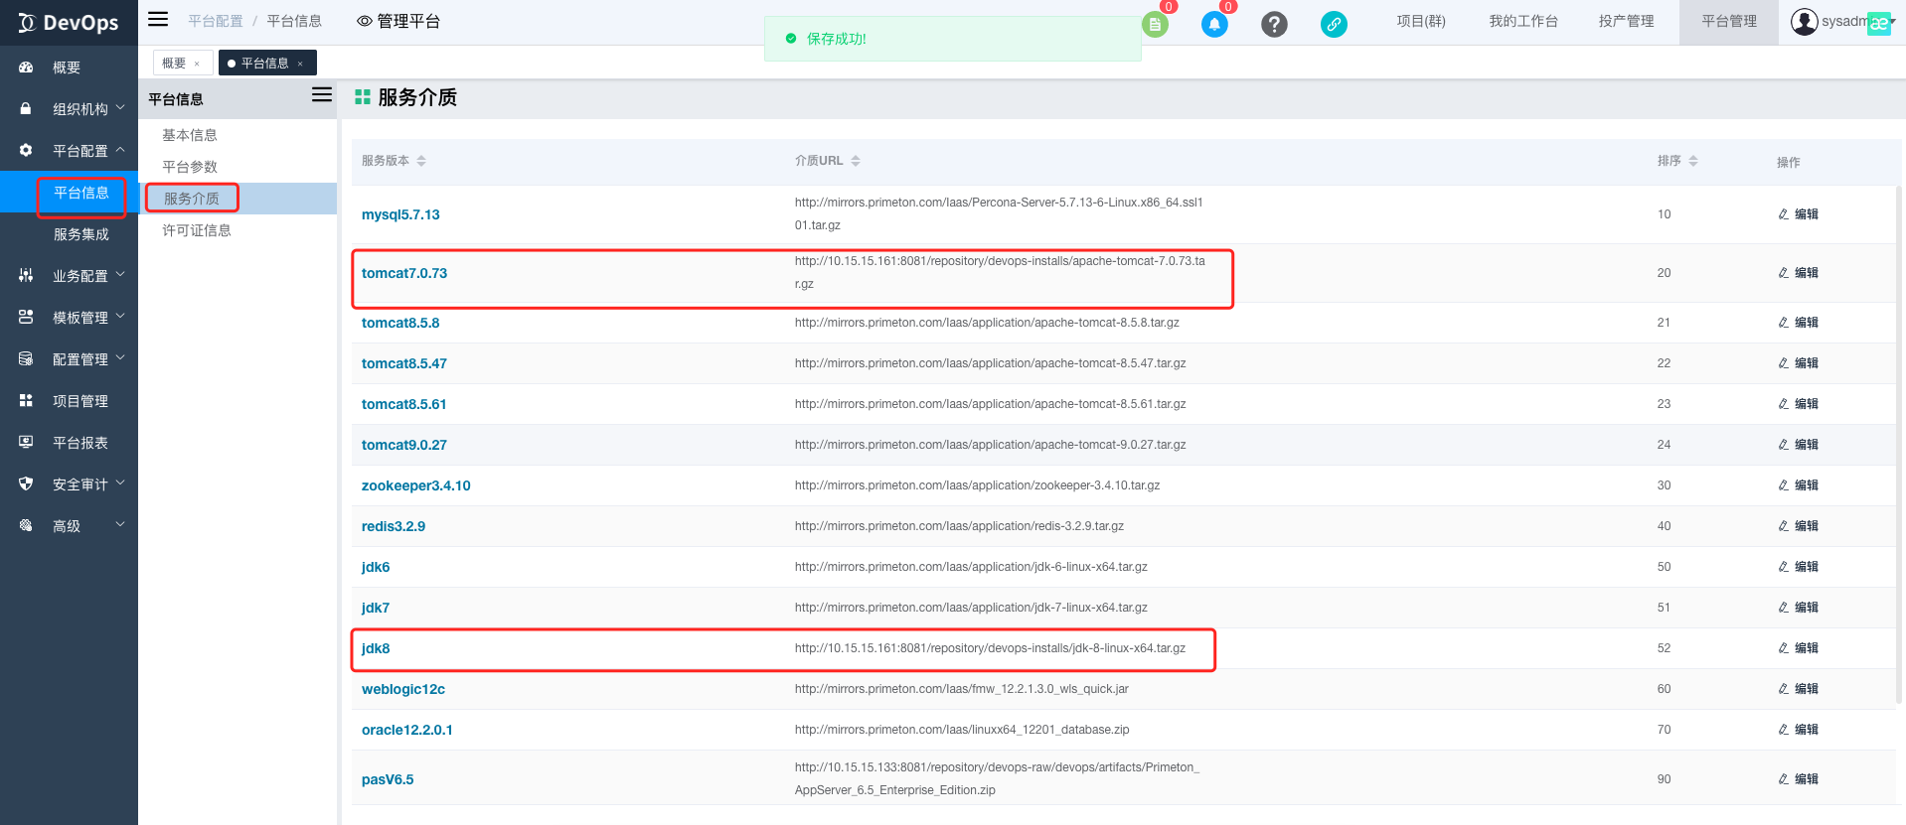The height and width of the screenshot is (825, 1906).
Task: Sort table by 介质URL column
Action: point(856,161)
